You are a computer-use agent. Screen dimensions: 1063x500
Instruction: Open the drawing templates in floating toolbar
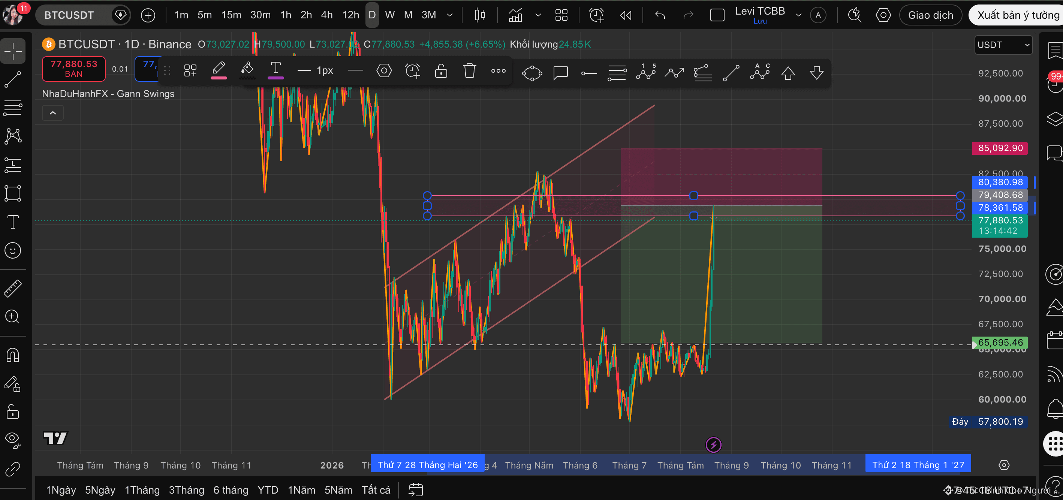point(190,70)
